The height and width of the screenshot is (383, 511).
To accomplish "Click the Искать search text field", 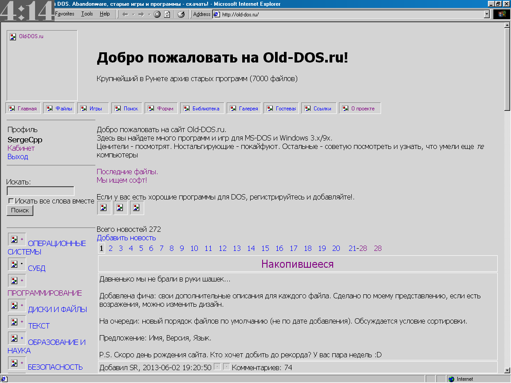I will [x=40, y=191].
